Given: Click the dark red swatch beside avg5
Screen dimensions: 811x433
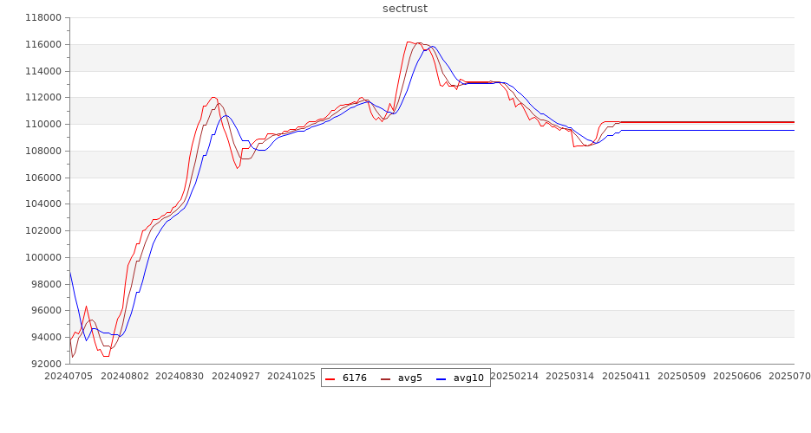Looking at the screenshot, I should point(387,378).
